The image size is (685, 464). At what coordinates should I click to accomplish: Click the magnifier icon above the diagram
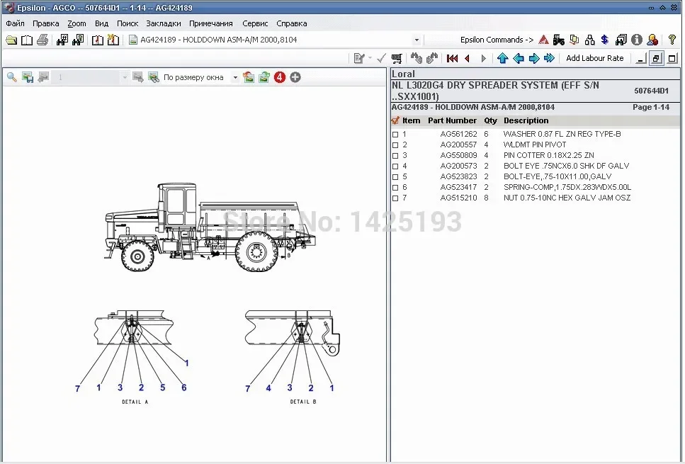pyautogui.click(x=12, y=77)
